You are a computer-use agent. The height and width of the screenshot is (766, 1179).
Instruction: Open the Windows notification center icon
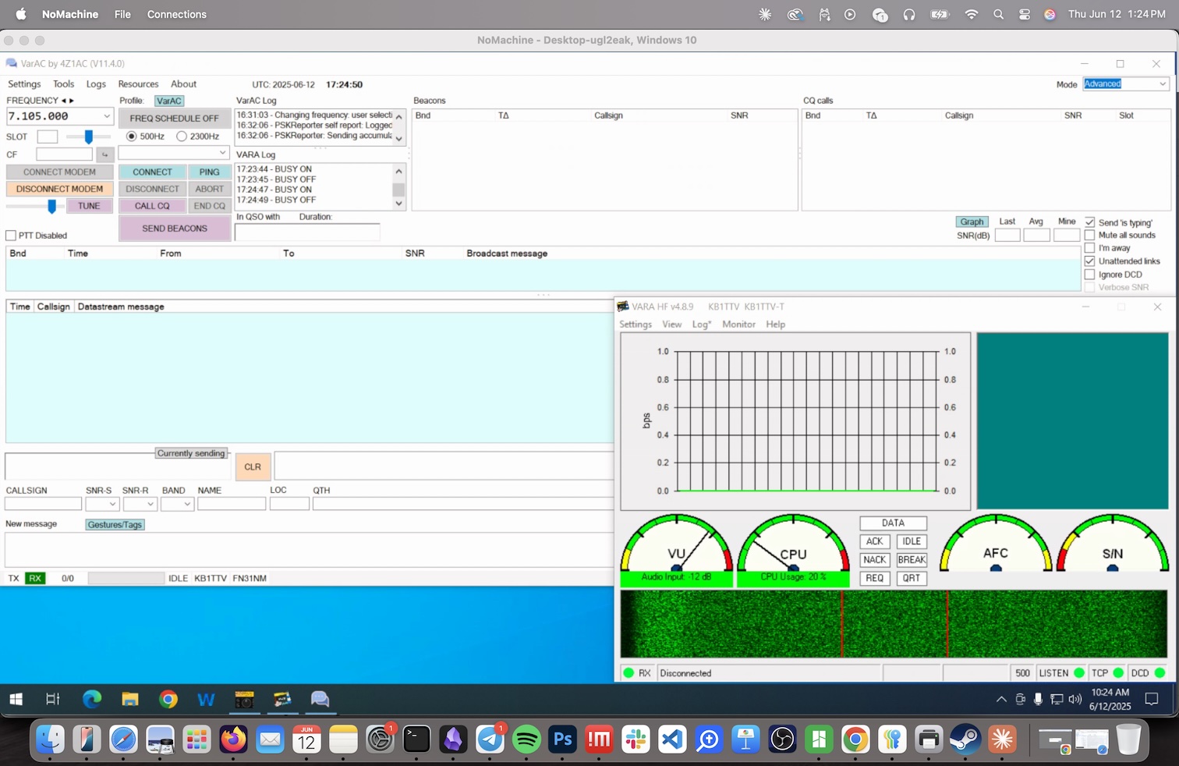pyautogui.click(x=1152, y=700)
